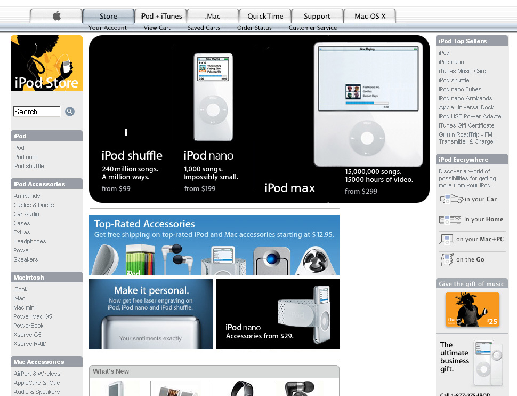Switch to the Store tab

point(108,16)
